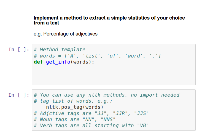
Task: Click the 'e.g. Percentage of adjectives' text
Action: (65, 34)
